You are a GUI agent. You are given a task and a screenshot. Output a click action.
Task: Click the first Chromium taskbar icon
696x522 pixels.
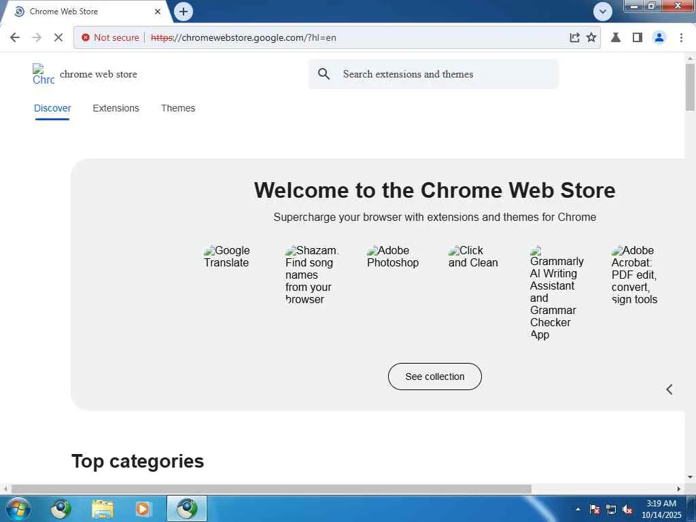60,509
